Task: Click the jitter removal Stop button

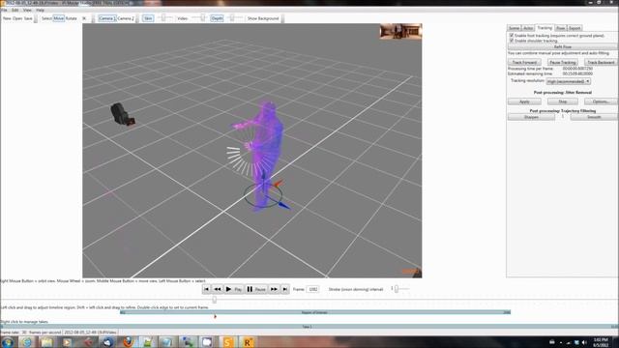Action: pos(563,101)
